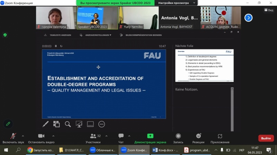Viewport: 277px width, 155px height.
Task: Expand audio options arrow next to microphone
Action: pos(23,136)
